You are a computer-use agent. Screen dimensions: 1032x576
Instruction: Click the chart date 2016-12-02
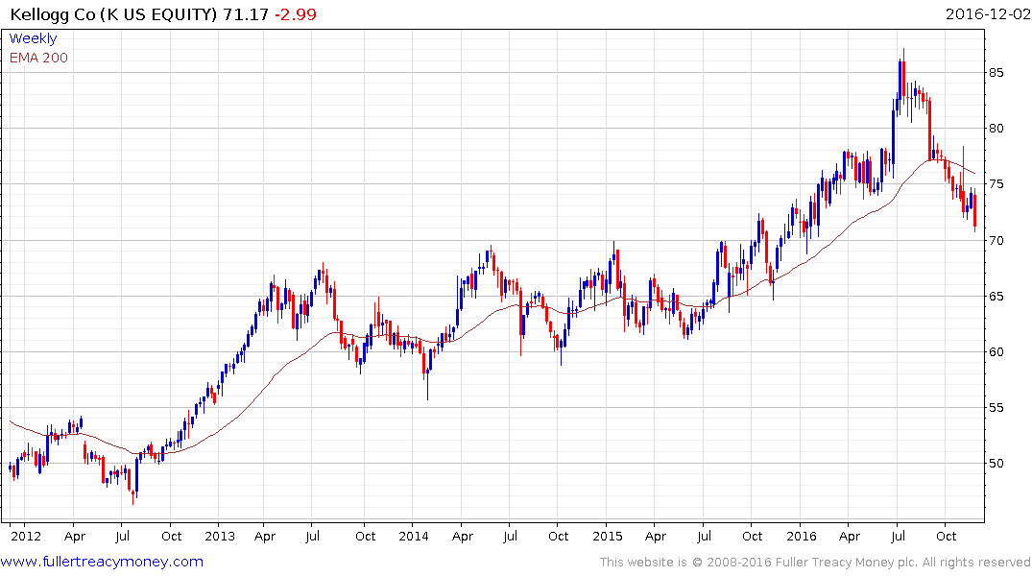987,13
